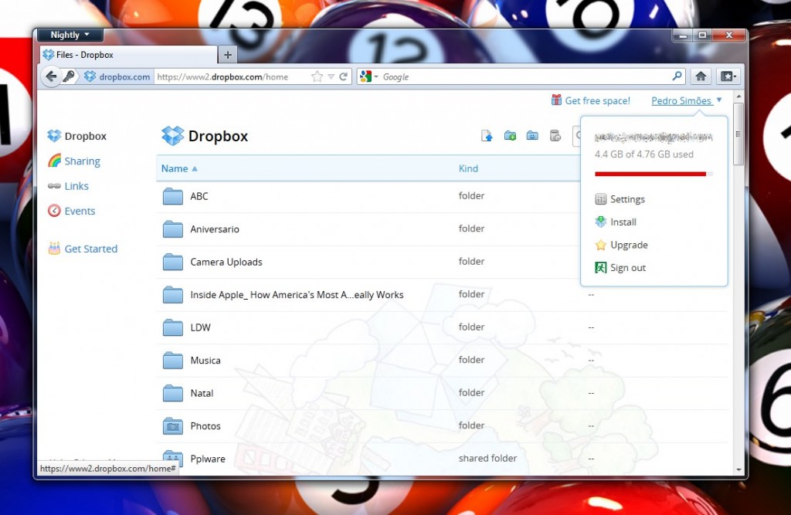Go to the browser home page icon
Image resolution: width=791 pixels, height=515 pixels.
click(701, 76)
